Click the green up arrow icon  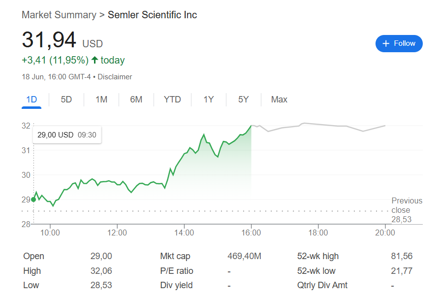(x=95, y=60)
